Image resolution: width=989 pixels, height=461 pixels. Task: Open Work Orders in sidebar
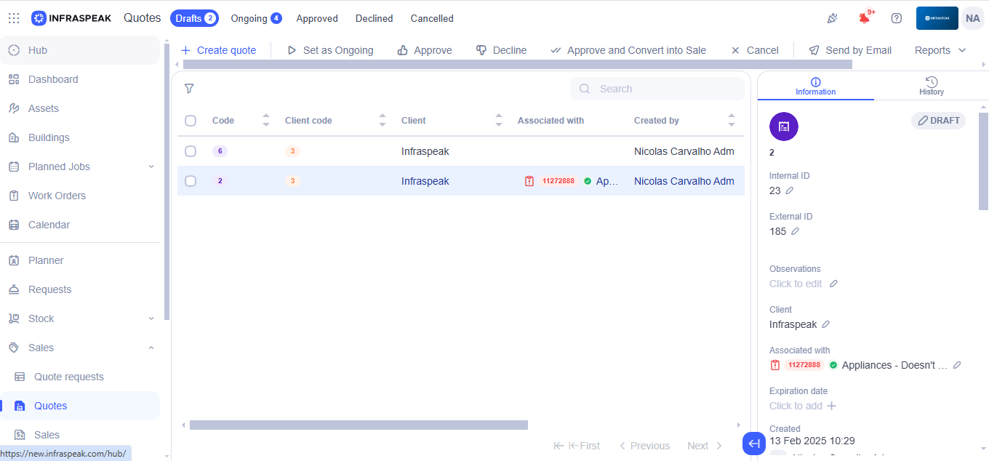[80, 196]
